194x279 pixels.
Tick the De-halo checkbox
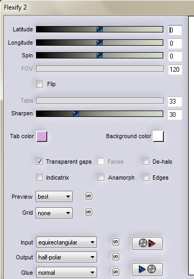[146, 162]
